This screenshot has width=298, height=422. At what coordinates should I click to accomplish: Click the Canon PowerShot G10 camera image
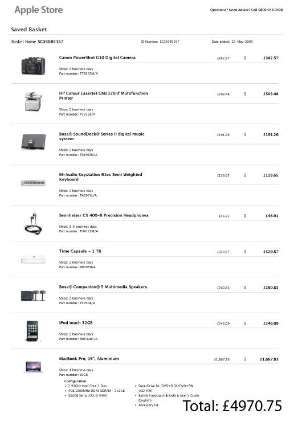(x=33, y=65)
